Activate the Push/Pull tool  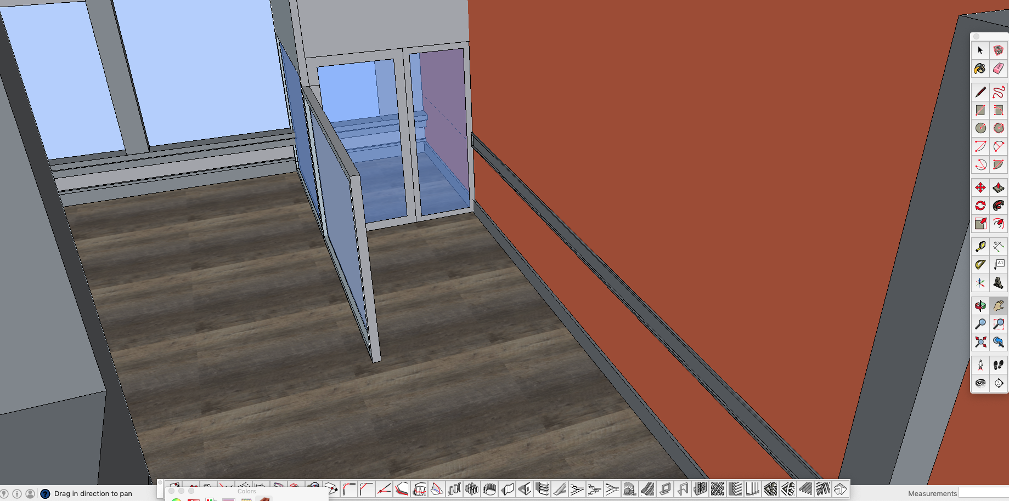coord(999,188)
